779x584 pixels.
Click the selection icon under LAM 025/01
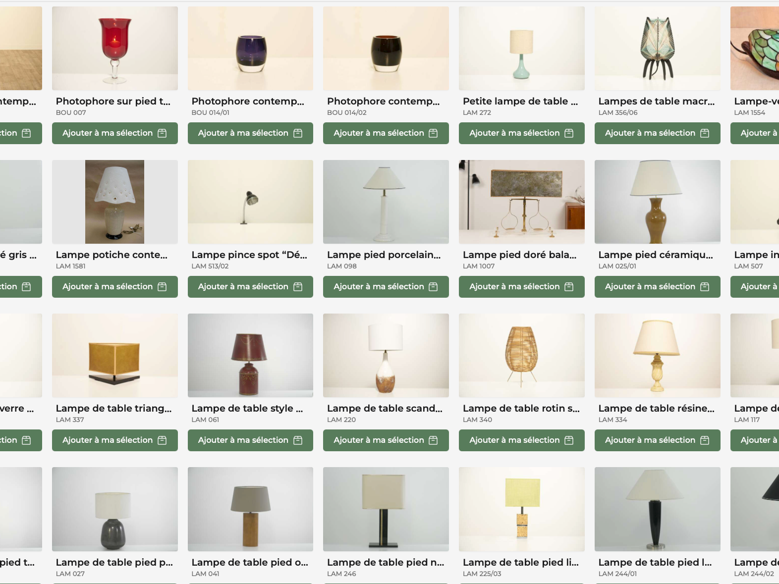705,287
